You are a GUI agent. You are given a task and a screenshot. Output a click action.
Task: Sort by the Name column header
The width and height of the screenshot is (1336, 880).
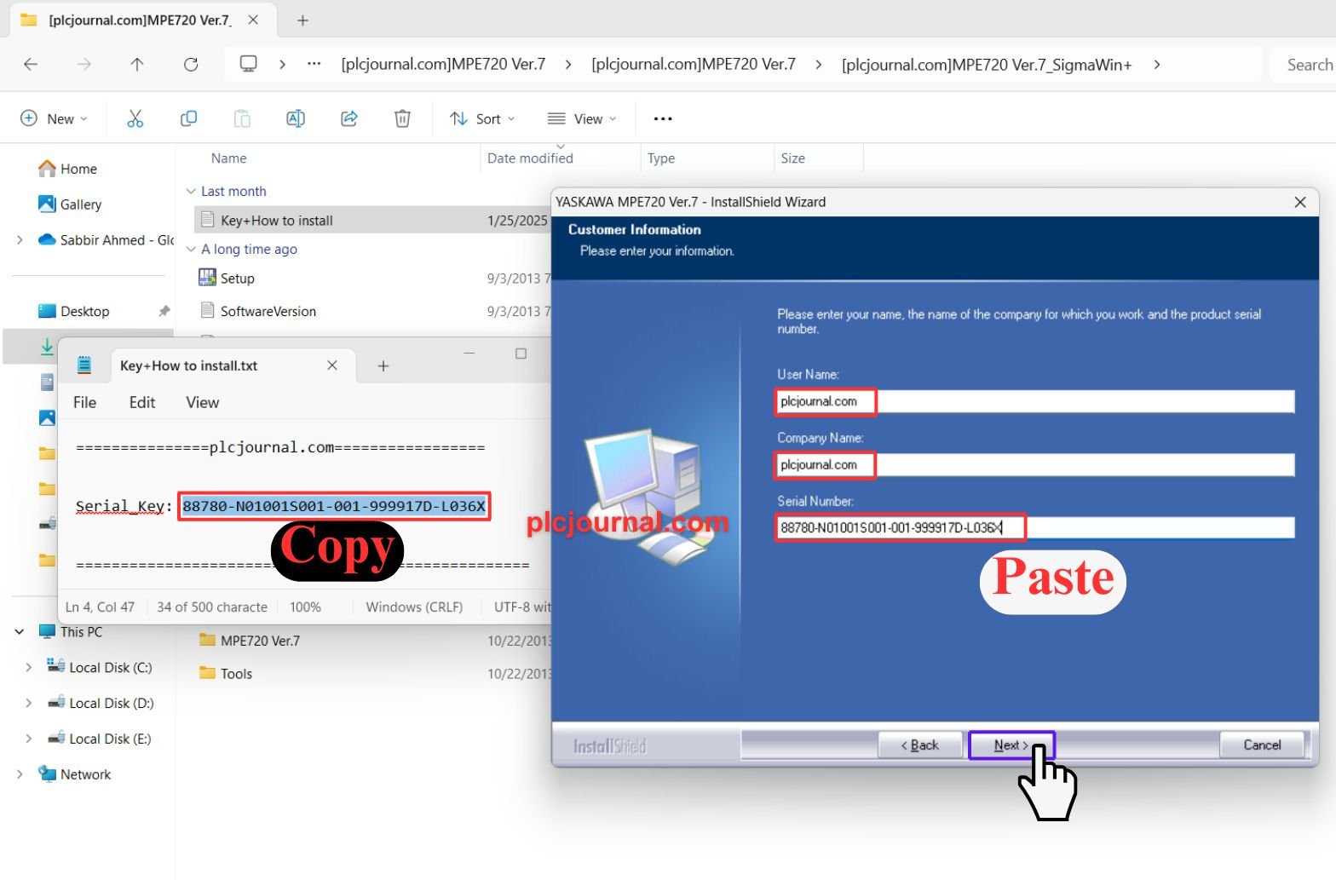tap(228, 158)
